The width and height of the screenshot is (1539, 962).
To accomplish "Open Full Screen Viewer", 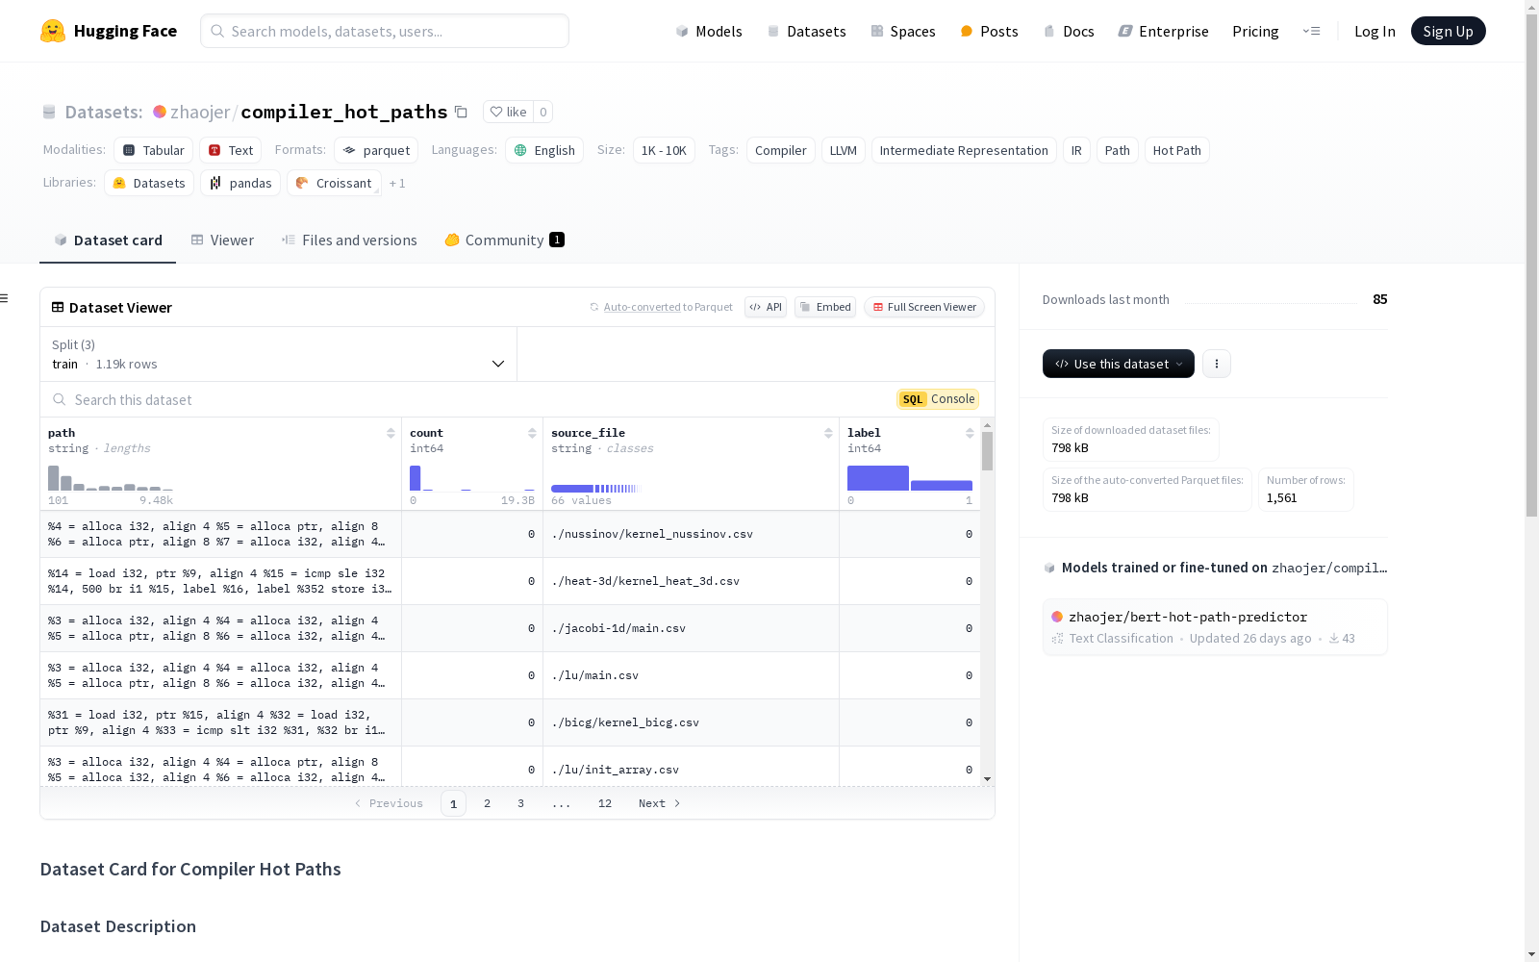I will point(924,307).
